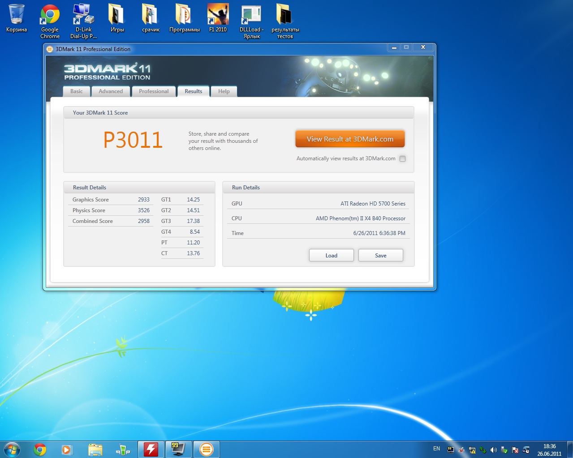Click the scheduler clock tray icon
Viewport: 573px width, 458px height.
pos(526,450)
